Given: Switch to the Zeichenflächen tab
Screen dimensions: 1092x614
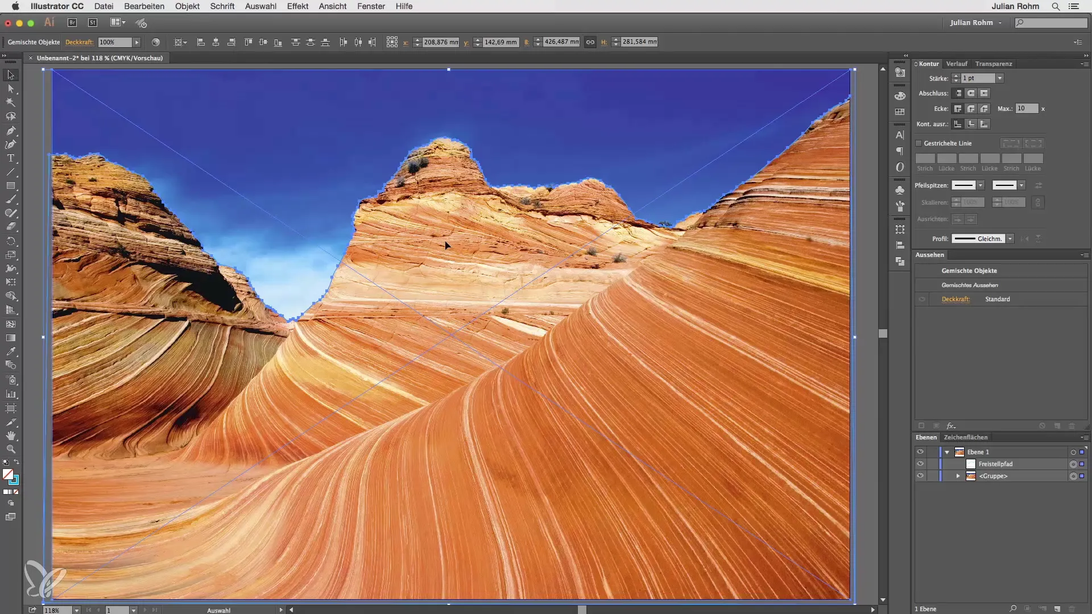Looking at the screenshot, I should (965, 437).
